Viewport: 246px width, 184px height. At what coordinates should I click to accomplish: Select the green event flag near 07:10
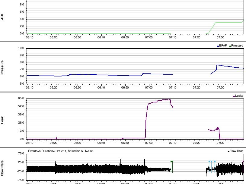click(x=171, y=162)
